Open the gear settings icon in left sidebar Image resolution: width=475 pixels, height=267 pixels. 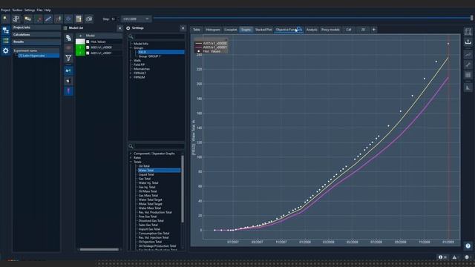tap(5, 50)
